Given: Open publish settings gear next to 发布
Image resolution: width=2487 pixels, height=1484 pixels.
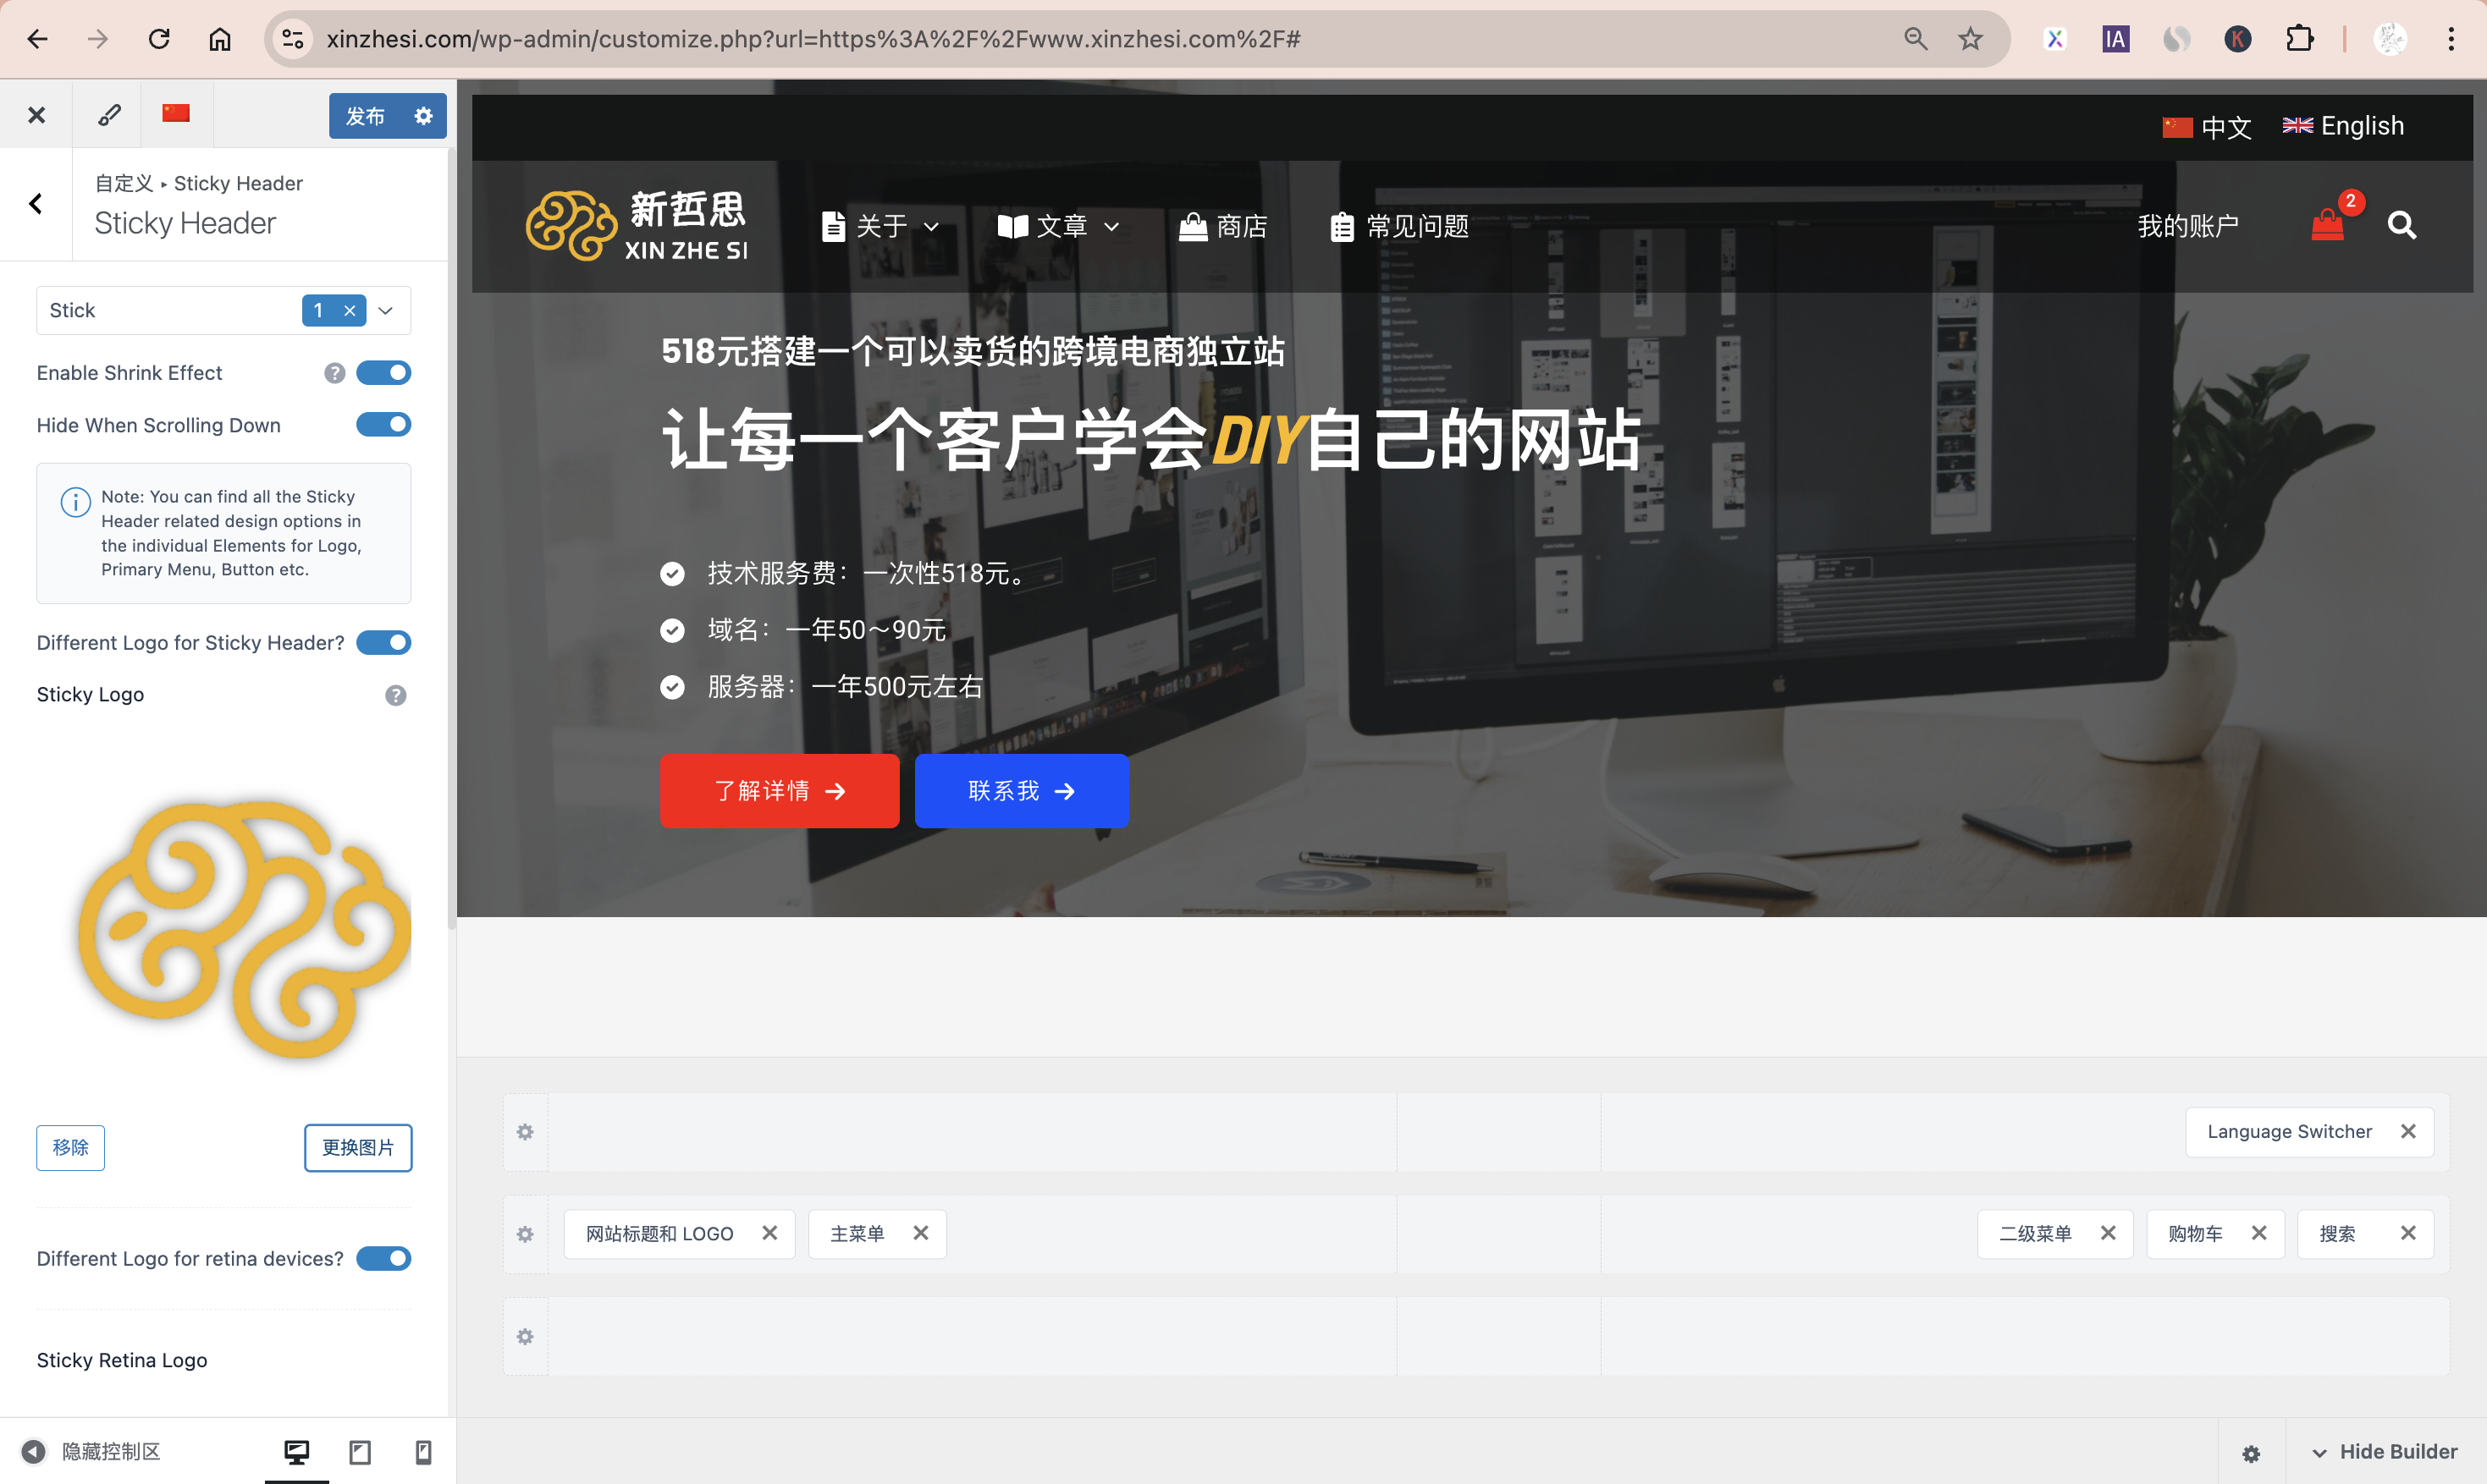Looking at the screenshot, I should coord(423,116).
